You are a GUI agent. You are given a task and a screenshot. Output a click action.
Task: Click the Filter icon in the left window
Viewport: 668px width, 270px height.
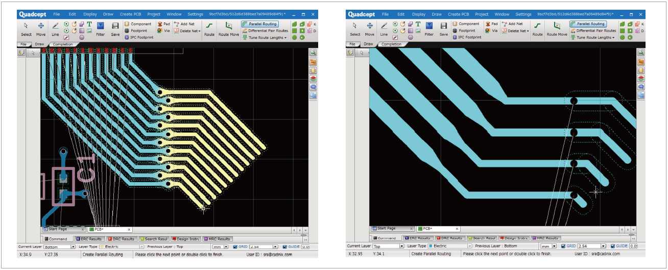pos(101,29)
